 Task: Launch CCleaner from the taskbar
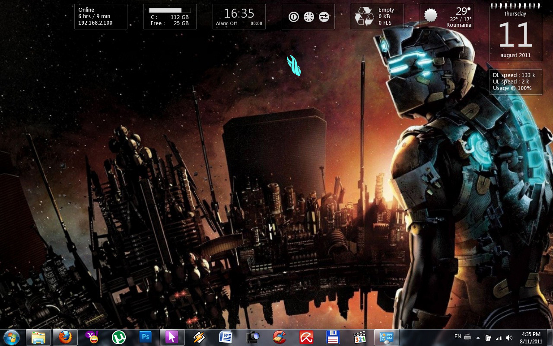pos(280,337)
